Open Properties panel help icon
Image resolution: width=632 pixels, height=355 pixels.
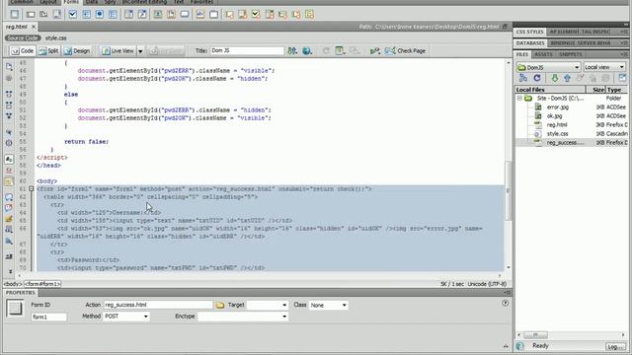pyautogui.click(x=505, y=303)
